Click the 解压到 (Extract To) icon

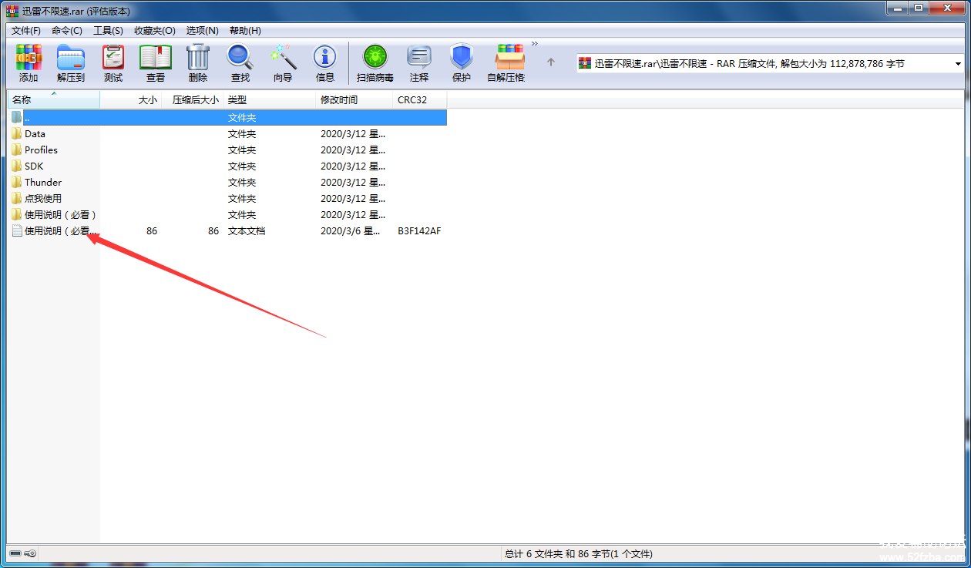pyautogui.click(x=71, y=63)
